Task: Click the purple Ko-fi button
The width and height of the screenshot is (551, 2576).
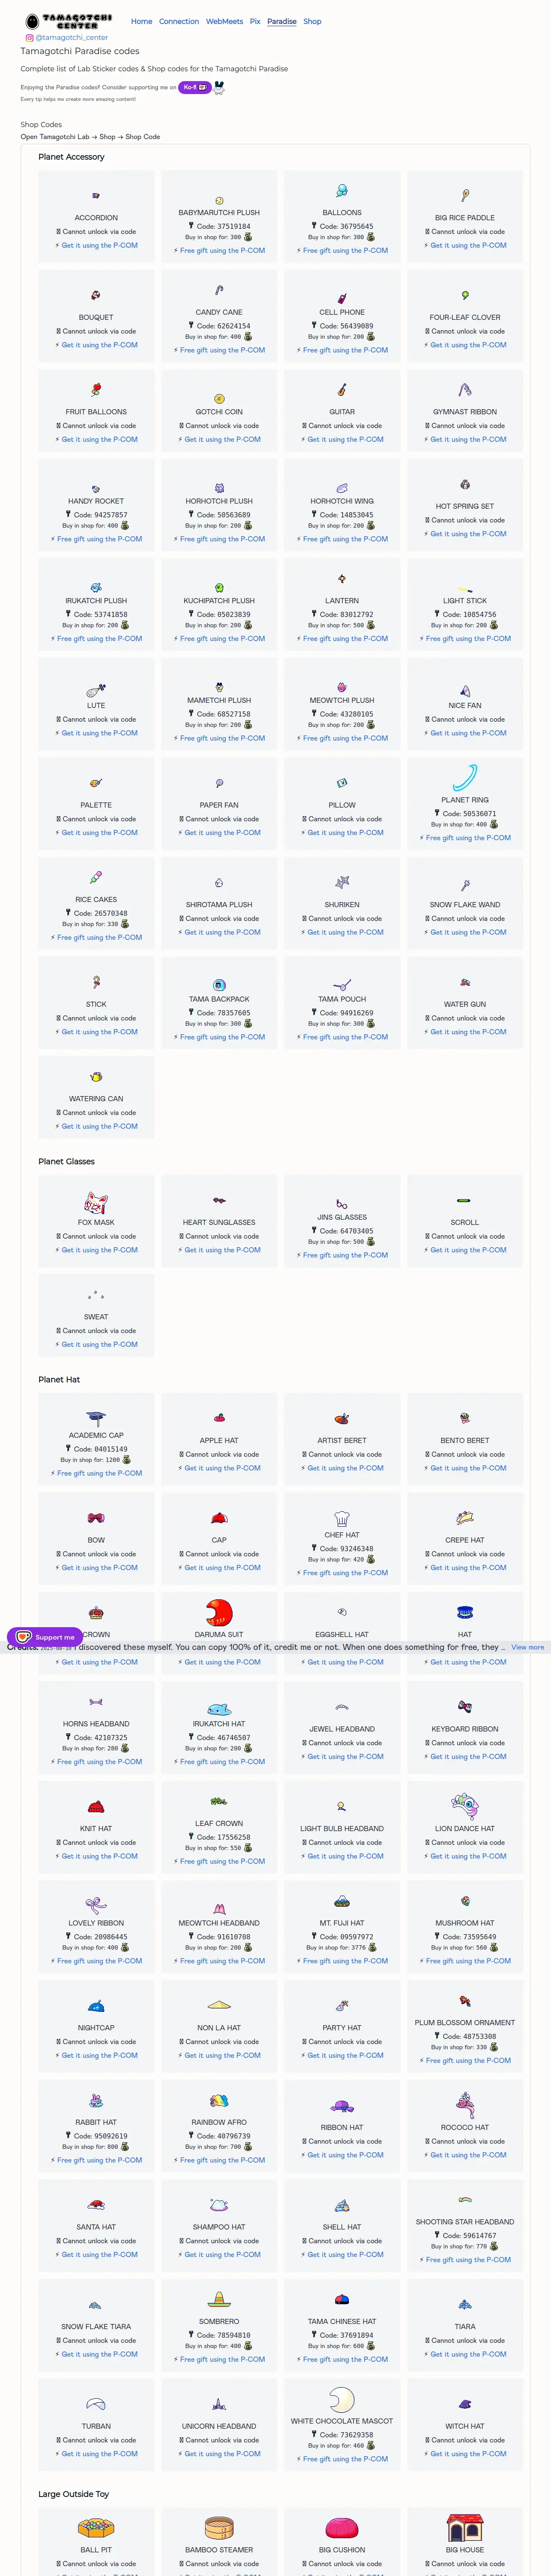Action: coord(194,87)
